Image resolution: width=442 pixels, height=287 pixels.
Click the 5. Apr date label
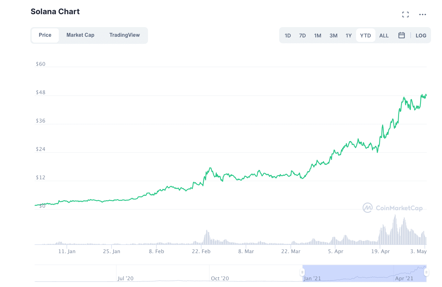point(336,251)
